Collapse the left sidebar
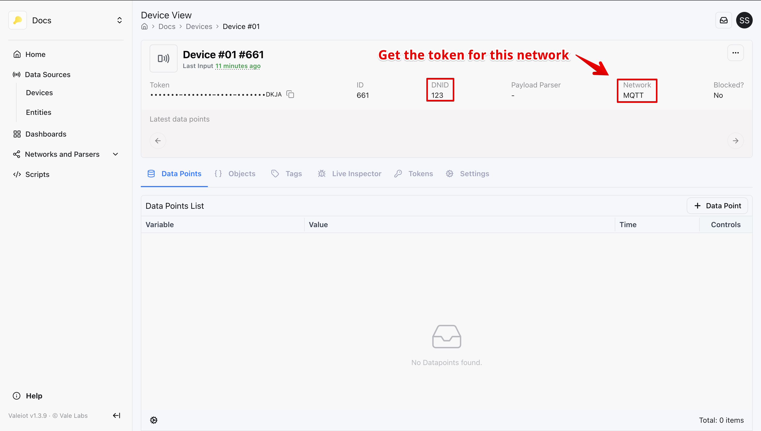The image size is (761, 431). tap(116, 415)
